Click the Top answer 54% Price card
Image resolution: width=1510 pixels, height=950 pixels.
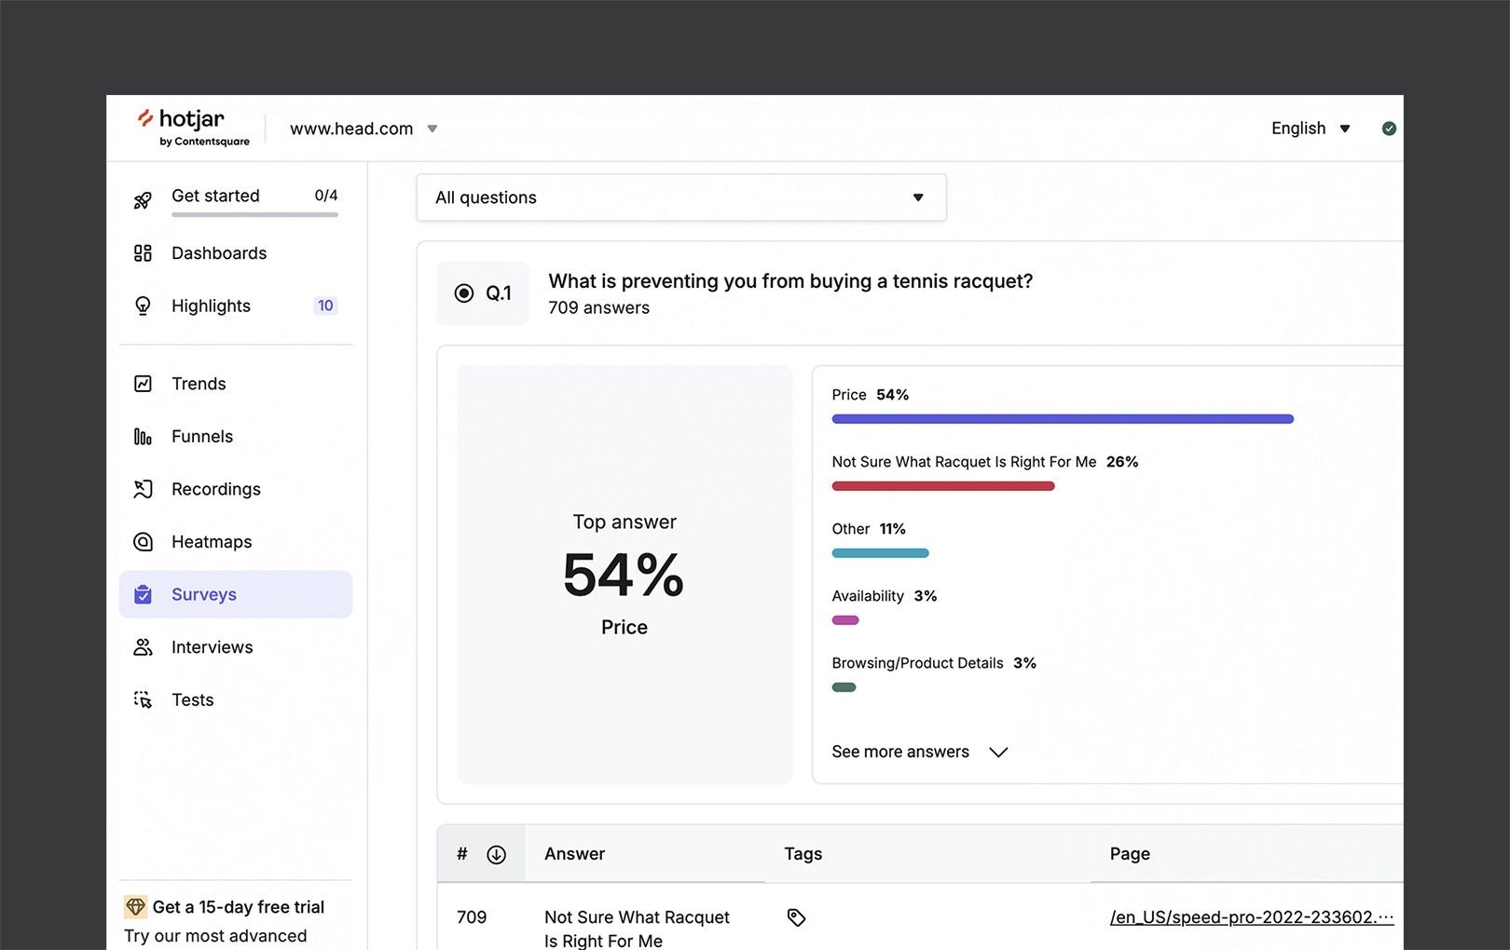pos(625,574)
